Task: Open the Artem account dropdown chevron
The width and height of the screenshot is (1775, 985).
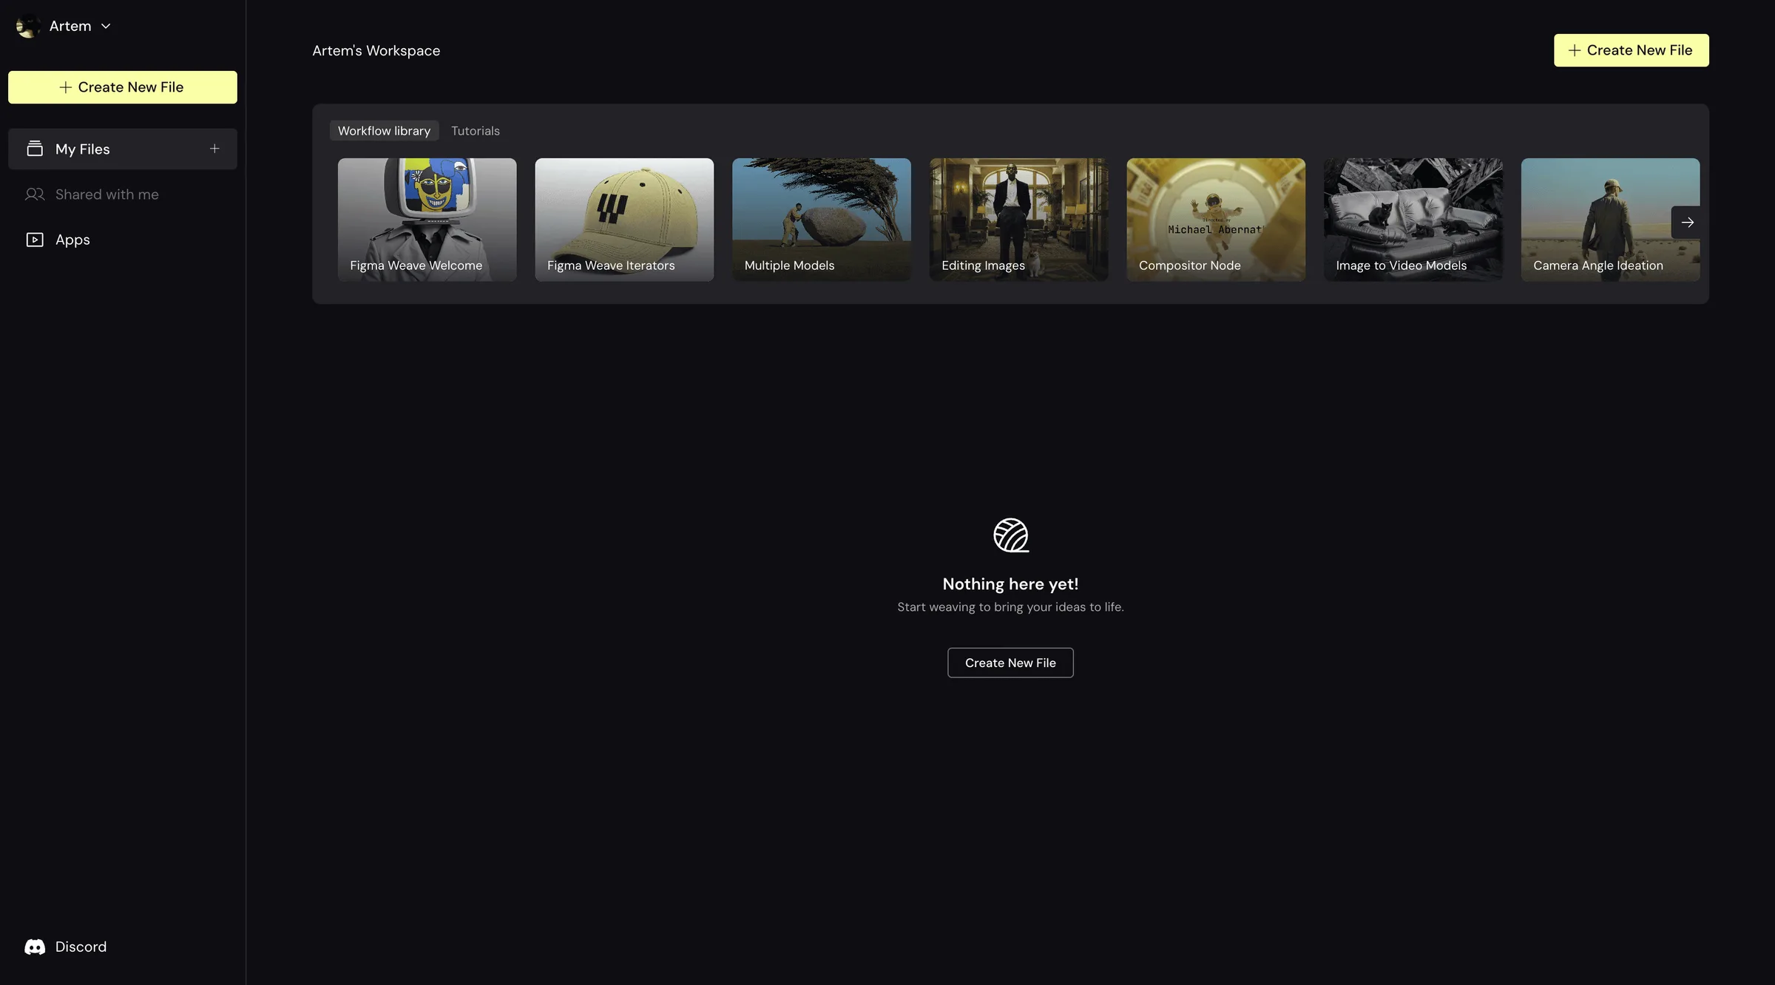Action: point(106,26)
